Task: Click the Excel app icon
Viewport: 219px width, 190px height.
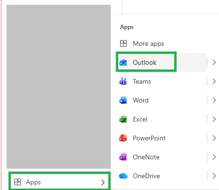Action: [123, 119]
